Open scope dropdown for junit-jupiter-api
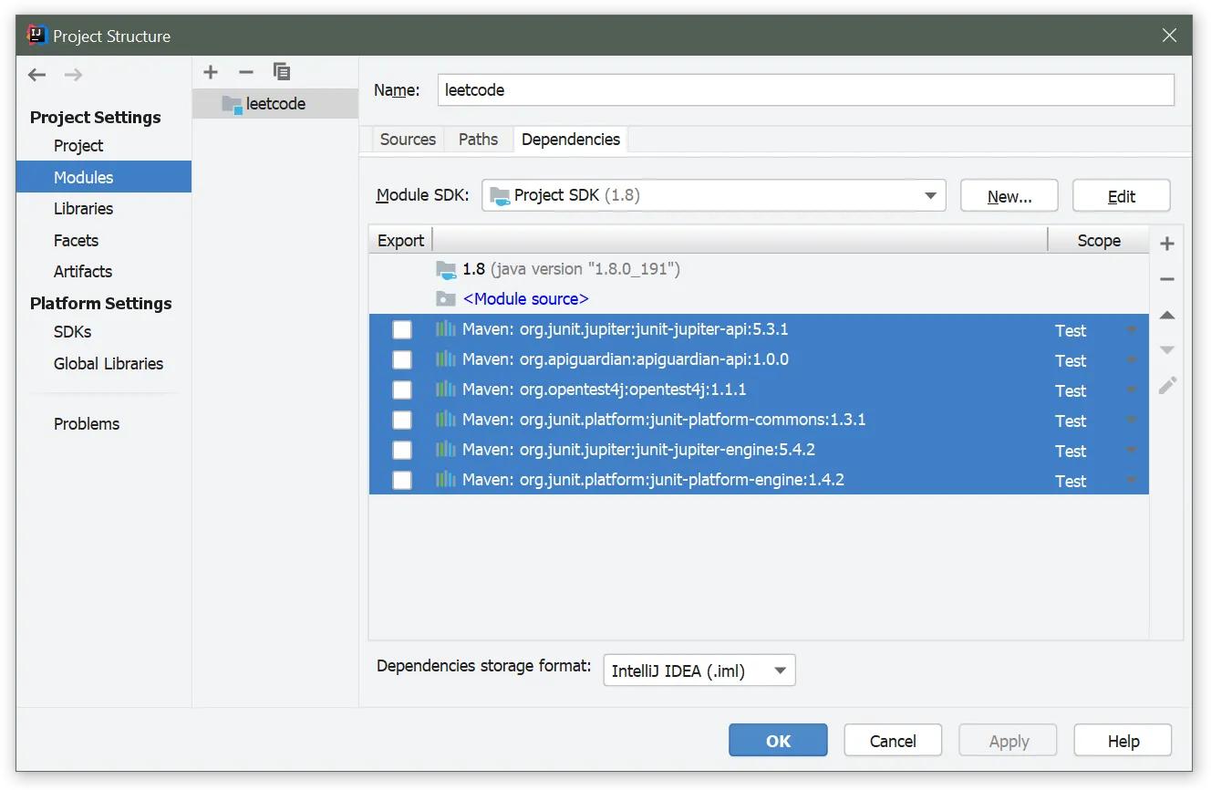 [1132, 330]
